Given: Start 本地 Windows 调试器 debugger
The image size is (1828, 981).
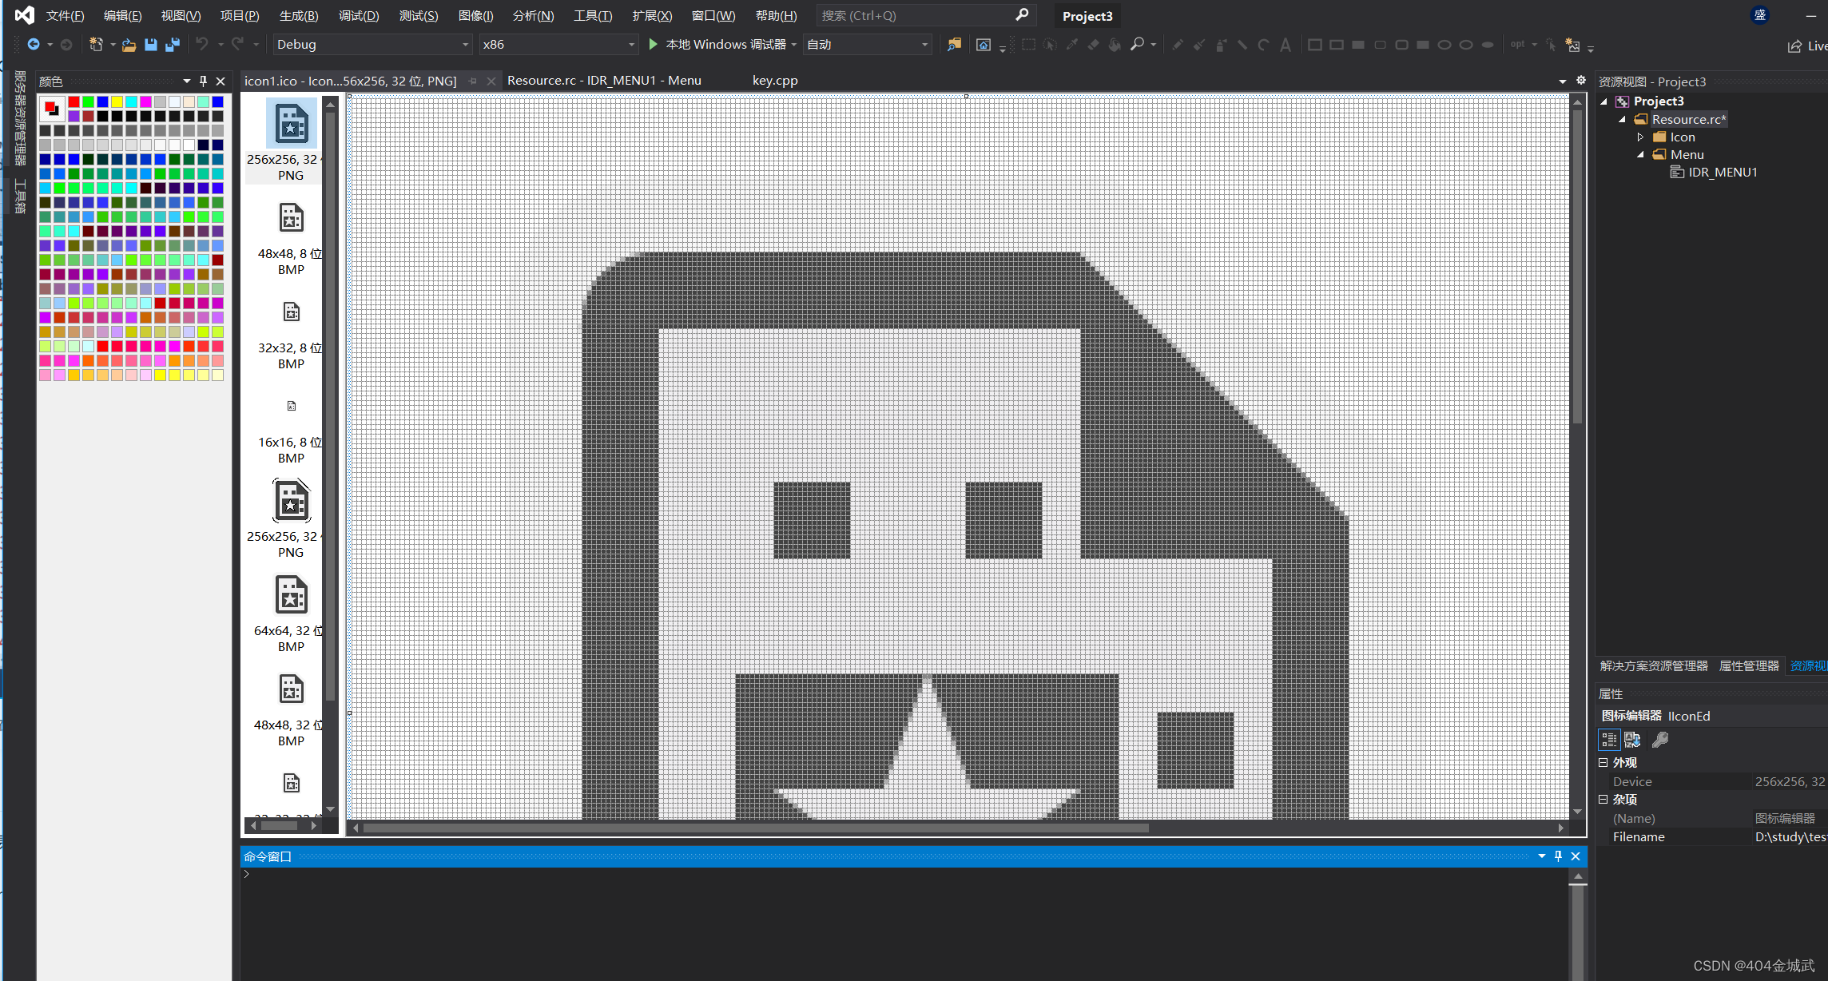Looking at the screenshot, I should 653,45.
